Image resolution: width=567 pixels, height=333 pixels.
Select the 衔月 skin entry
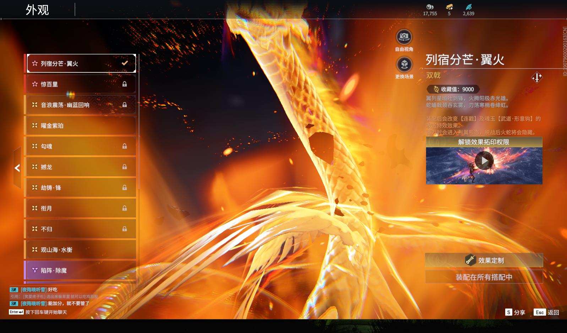[81, 208]
